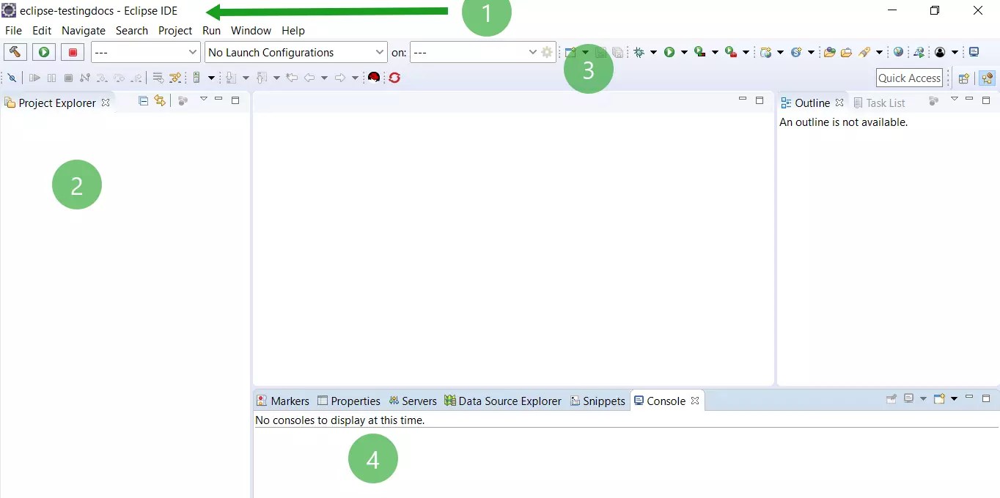This screenshot has height=498, width=1000.
Task: Click the Red Hat icon in toolbar
Action: click(374, 78)
